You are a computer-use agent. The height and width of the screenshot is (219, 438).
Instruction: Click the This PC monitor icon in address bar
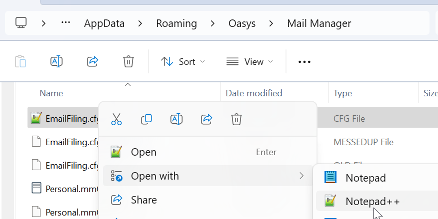pos(21,23)
